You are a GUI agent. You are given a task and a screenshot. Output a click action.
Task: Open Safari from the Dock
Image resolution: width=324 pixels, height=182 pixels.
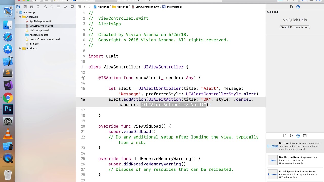pyautogui.click(x=8, y=37)
